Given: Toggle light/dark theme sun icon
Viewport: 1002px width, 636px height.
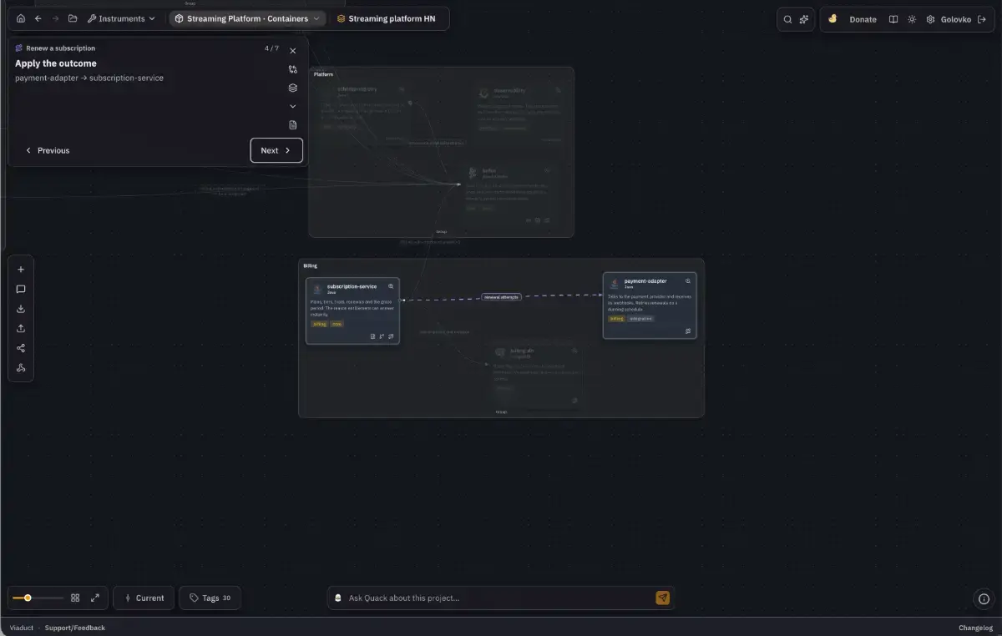Looking at the screenshot, I should pyautogui.click(x=912, y=19).
